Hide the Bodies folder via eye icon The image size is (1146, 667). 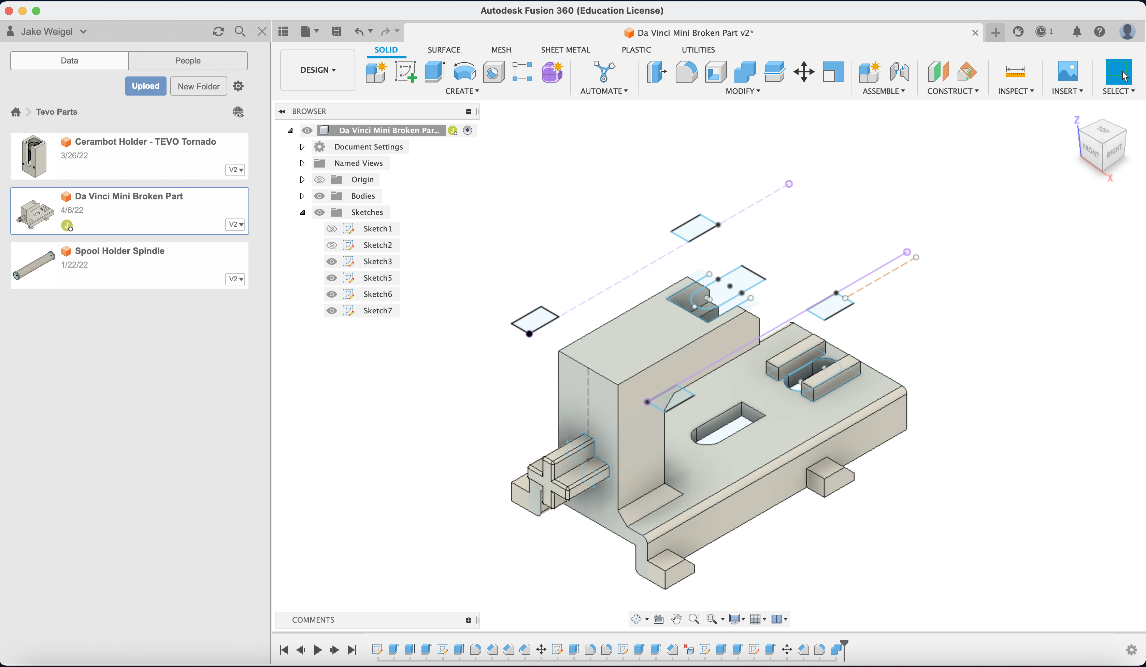319,196
